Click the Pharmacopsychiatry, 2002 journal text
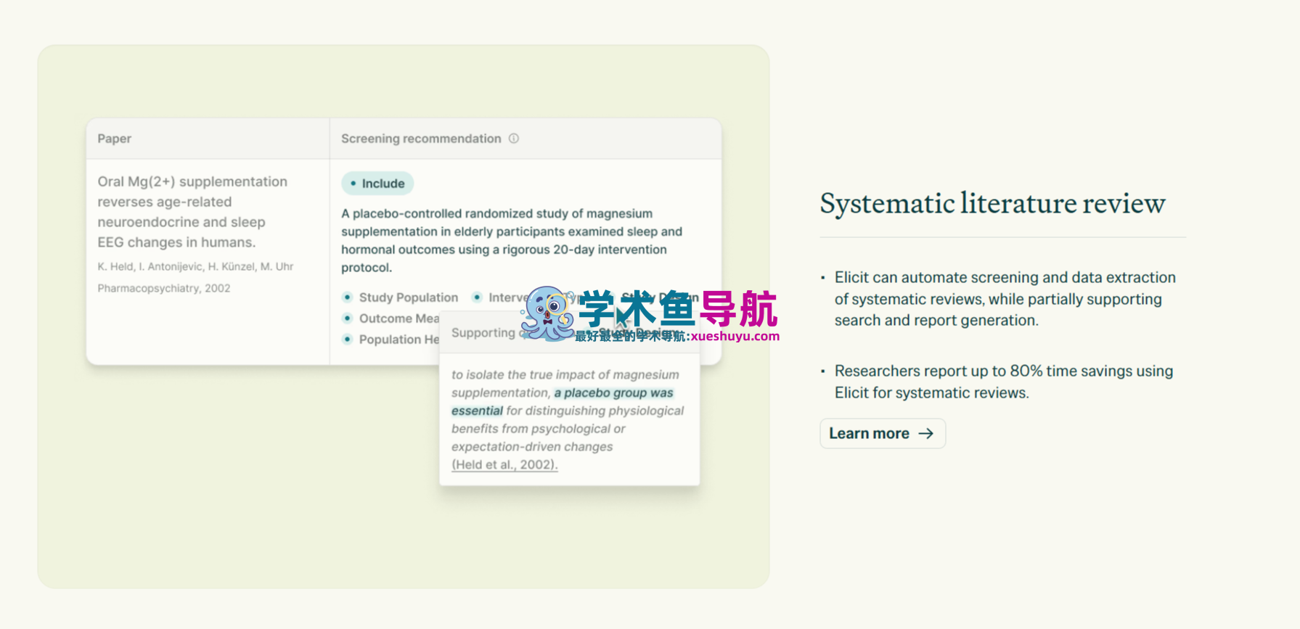Screen dimensions: 1300x629 pos(164,288)
